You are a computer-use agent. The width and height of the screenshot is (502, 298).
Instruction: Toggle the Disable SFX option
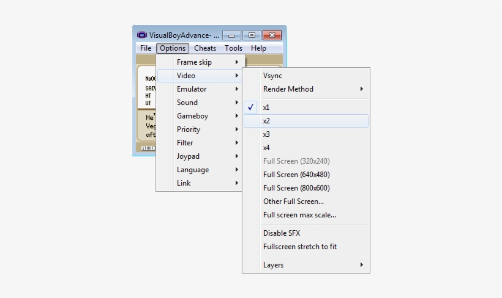306,233
